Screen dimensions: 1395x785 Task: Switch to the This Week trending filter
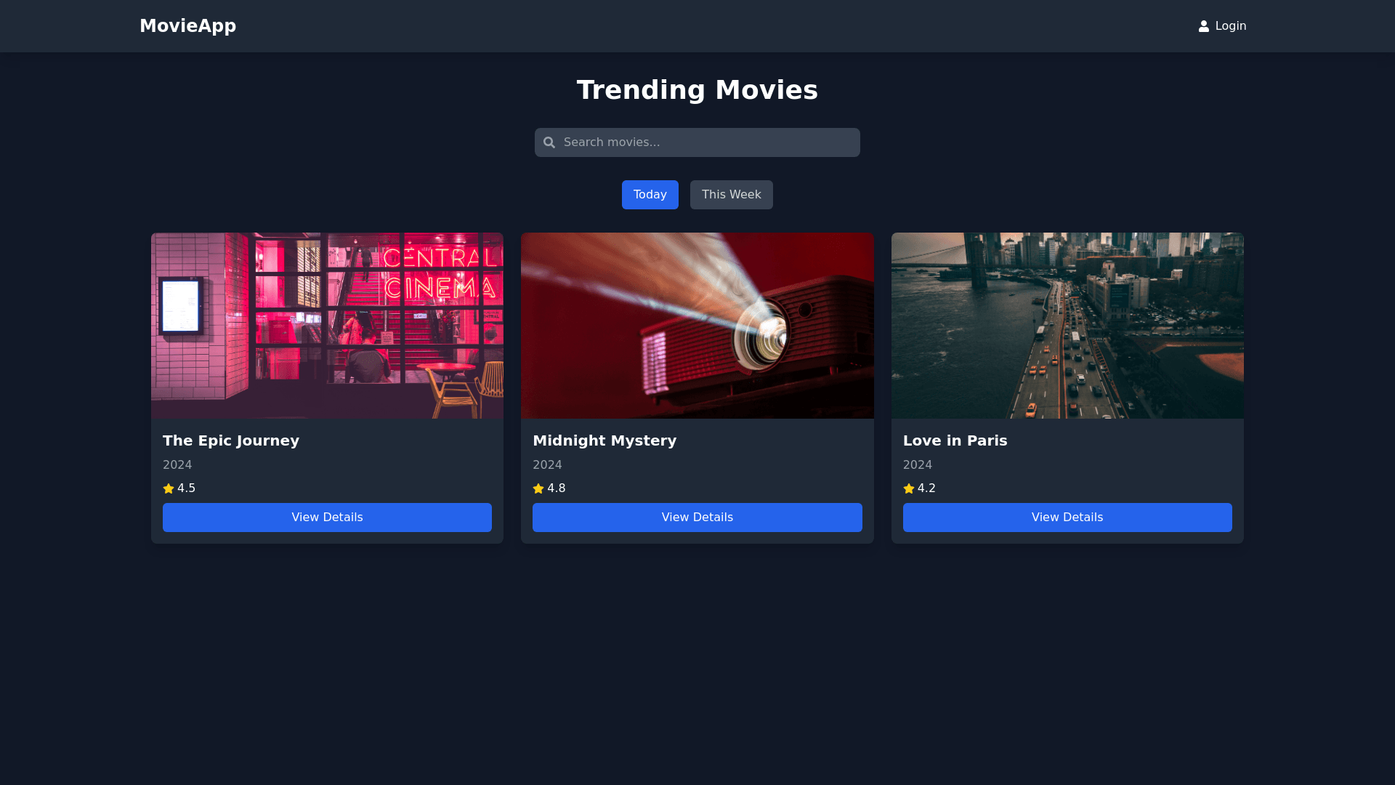731,195
